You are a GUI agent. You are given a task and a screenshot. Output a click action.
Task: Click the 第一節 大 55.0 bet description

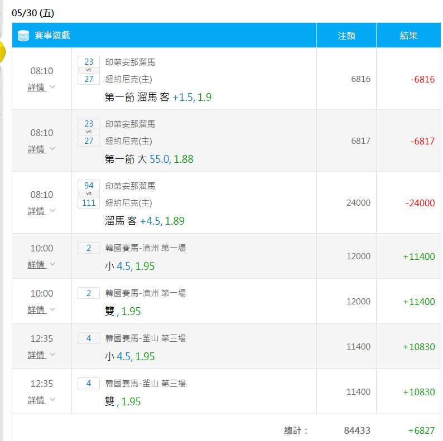click(x=149, y=159)
